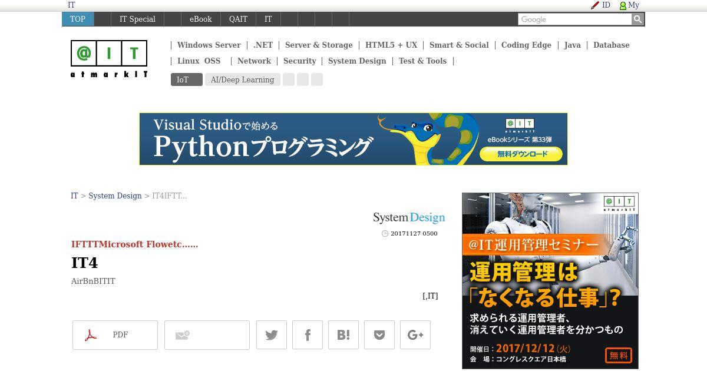The height and width of the screenshot is (371, 707).
Task: Click System Design breadcrumb link
Action: 115,196
